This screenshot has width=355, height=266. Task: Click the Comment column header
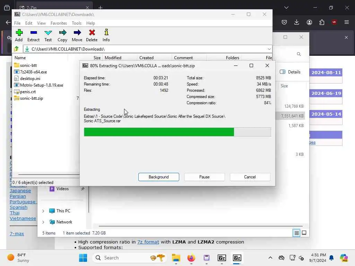coord(183,58)
